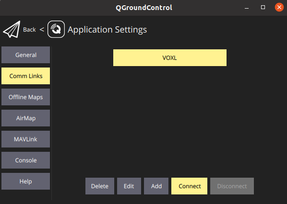Click the QGroundControl Q logo icon
287x204 pixels.
tap(56, 29)
